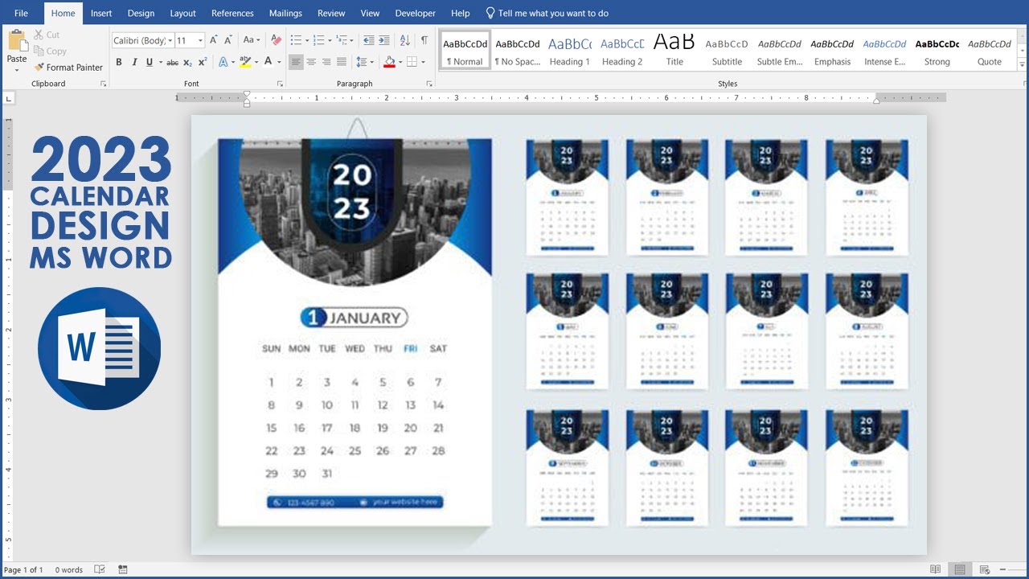1029x579 pixels.
Task: Toggle Justify alignment
Action: (342, 62)
